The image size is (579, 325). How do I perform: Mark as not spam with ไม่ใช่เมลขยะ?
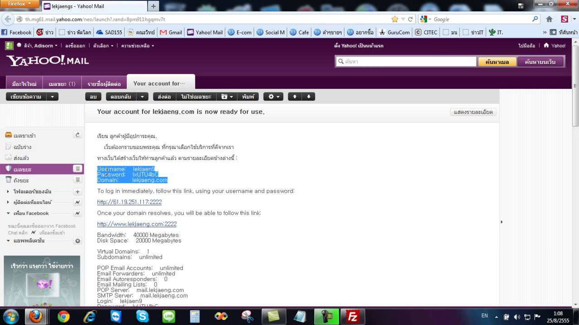tap(196, 97)
